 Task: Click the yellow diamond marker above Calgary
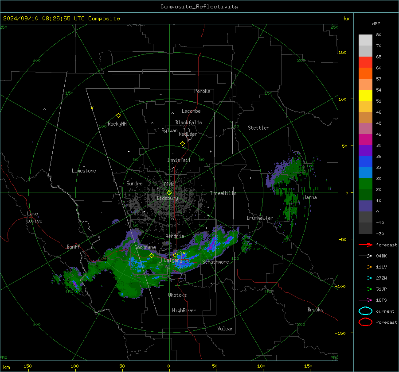coord(175,255)
